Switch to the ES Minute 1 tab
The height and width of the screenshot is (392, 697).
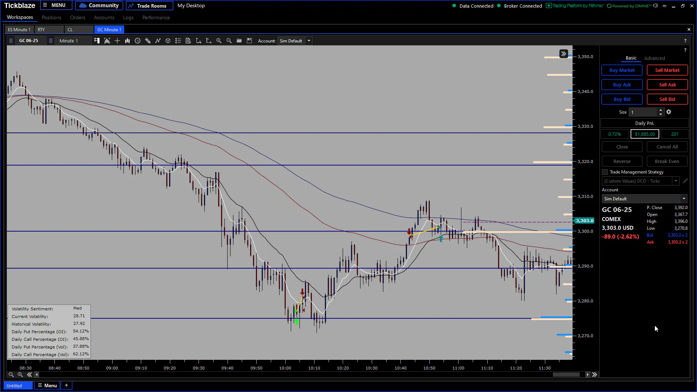coord(19,30)
